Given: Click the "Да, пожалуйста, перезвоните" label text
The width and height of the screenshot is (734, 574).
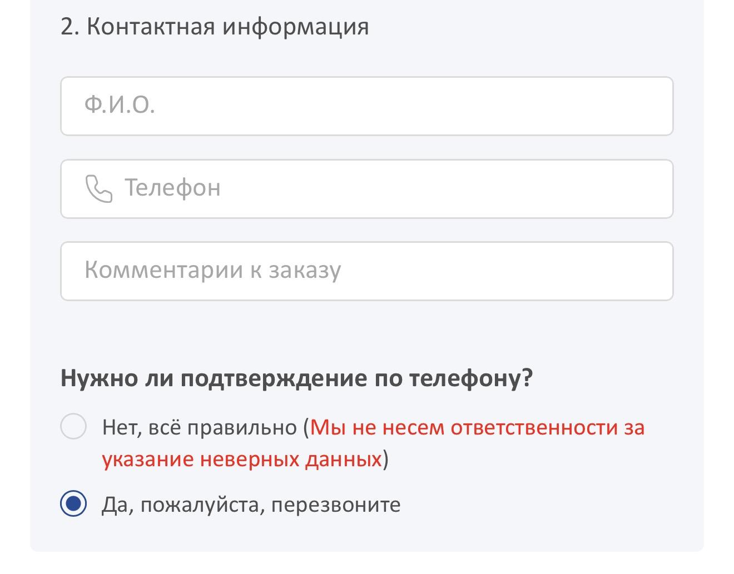Looking at the screenshot, I should pos(251,505).
